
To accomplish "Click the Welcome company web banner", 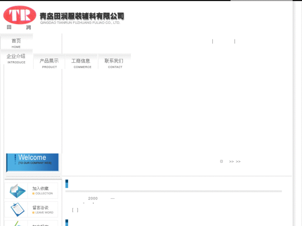I will [32, 162].
